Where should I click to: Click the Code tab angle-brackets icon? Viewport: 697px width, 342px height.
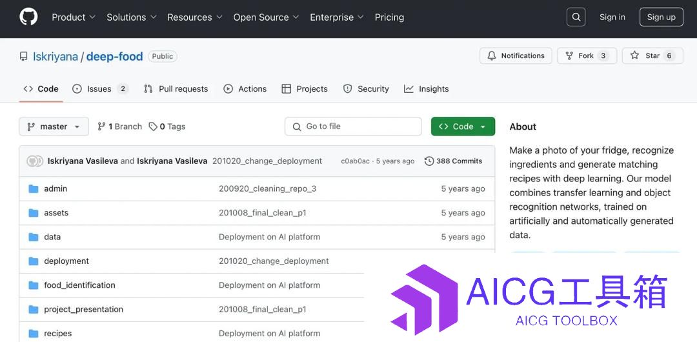[28, 89]
